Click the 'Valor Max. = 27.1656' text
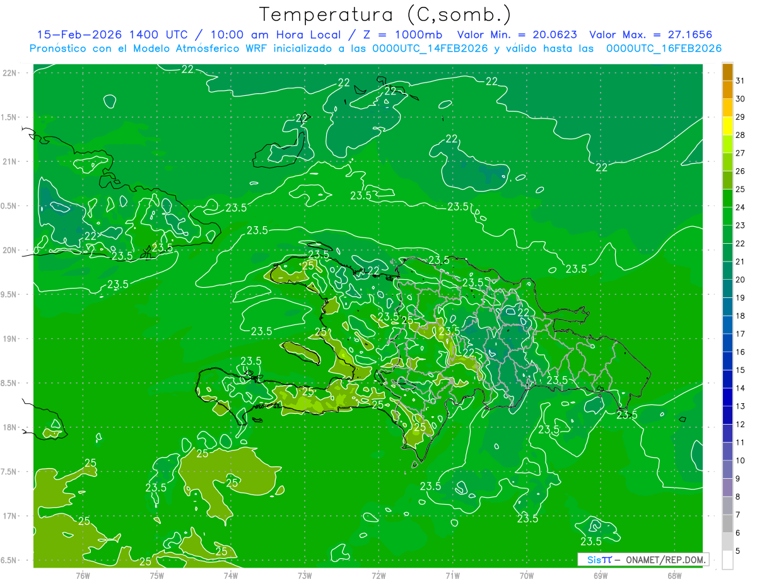This screenshot has height=584, width=757. pos(651,35)
